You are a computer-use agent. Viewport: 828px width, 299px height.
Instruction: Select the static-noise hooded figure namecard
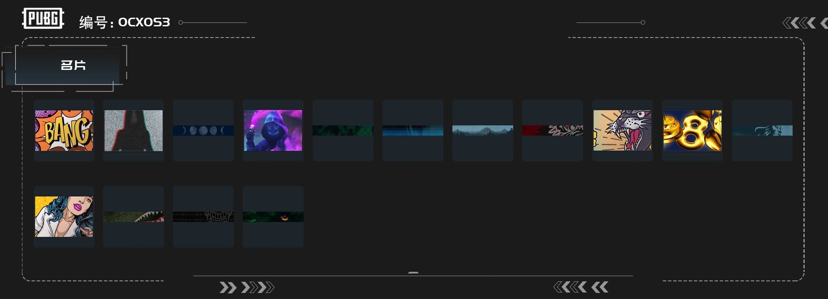(134, 130)
